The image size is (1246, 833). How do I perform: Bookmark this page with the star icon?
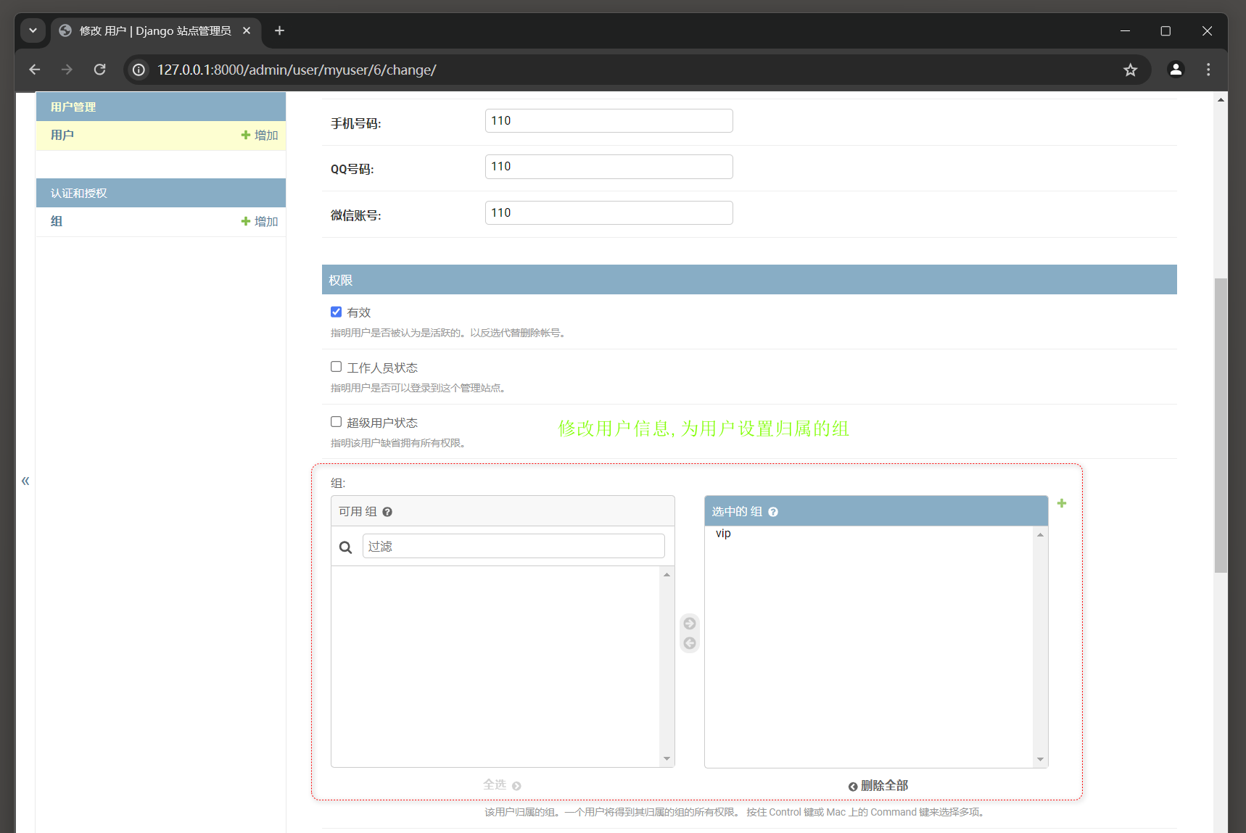click(x=1130, y=70)
